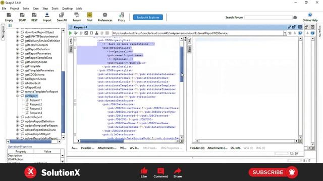Add assertion test step icon in request toolbar
This screenshot has height=181, width=323.
coord(76,33)
